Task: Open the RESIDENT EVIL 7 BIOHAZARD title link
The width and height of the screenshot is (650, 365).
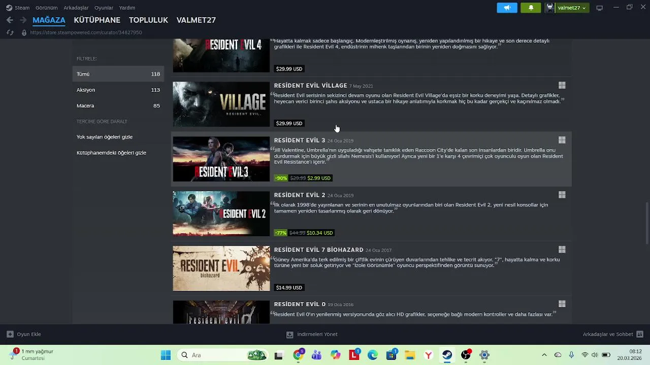Action: pyautogui.click(x=318, y=250)
